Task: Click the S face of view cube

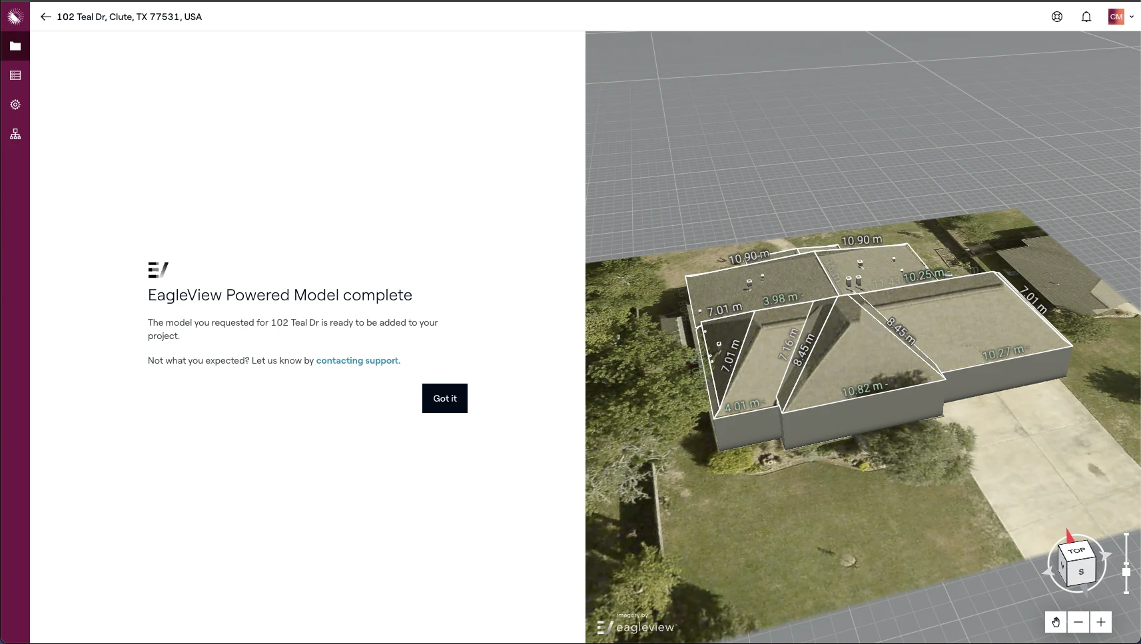Action: tap(1081, 571)
